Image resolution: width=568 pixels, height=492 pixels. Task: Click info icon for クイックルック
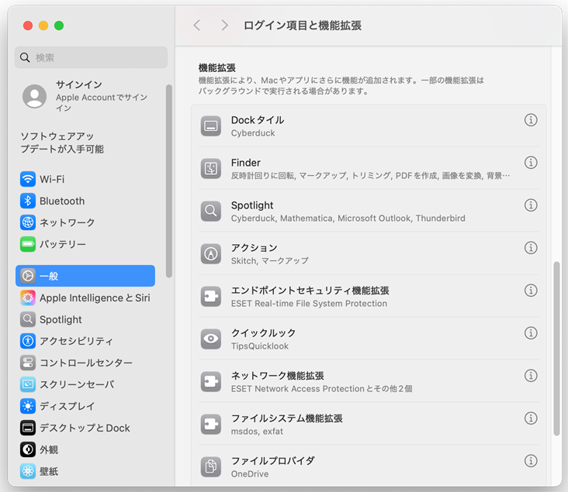click(x=531, y=333)
